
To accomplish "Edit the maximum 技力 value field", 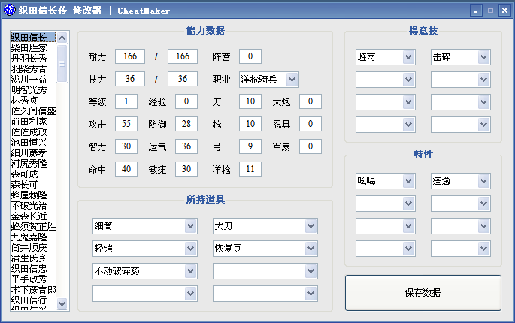I will (x=183, y=79).
